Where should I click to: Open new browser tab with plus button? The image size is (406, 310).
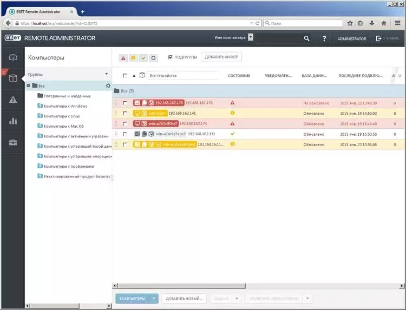83,12
